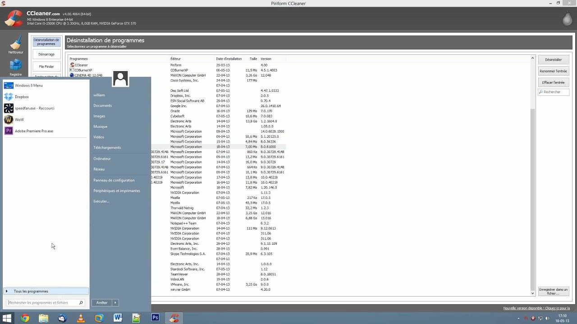
Task: Open VLC media player from the taskbar
Action: point(81,318)
